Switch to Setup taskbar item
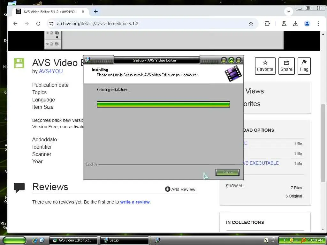Screen dimensions: 327x245 tap(124, 240)
